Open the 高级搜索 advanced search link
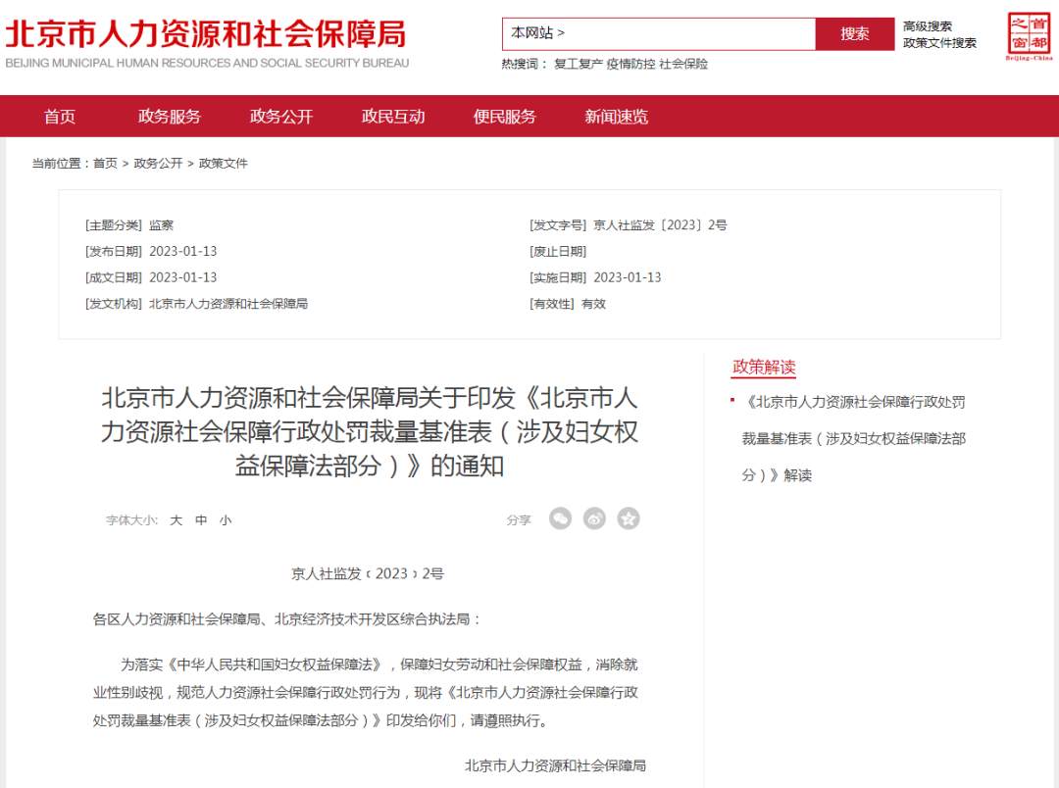The width and height of the screenshot is (1059, 788). [x=927, y=26]
